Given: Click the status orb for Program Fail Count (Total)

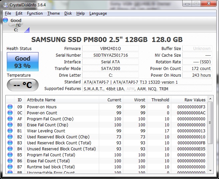Looking at the screenshot, I should point(10,155).
